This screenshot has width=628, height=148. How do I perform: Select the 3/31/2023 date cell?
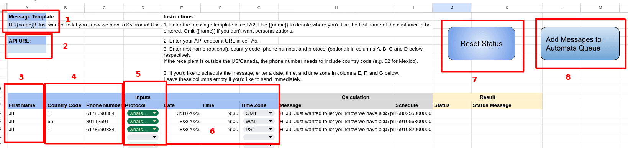pyautogui.click(x=182, y=113)
